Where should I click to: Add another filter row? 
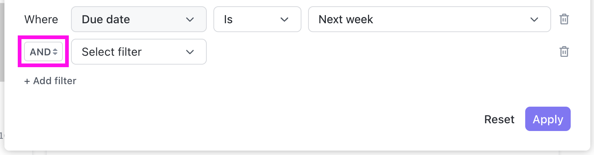click(x=51, y=81)
